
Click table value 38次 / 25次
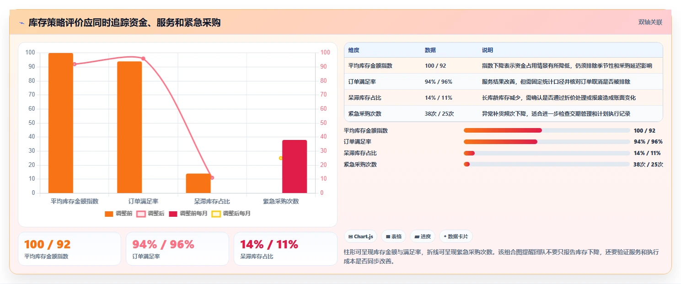tap(439, 114)
